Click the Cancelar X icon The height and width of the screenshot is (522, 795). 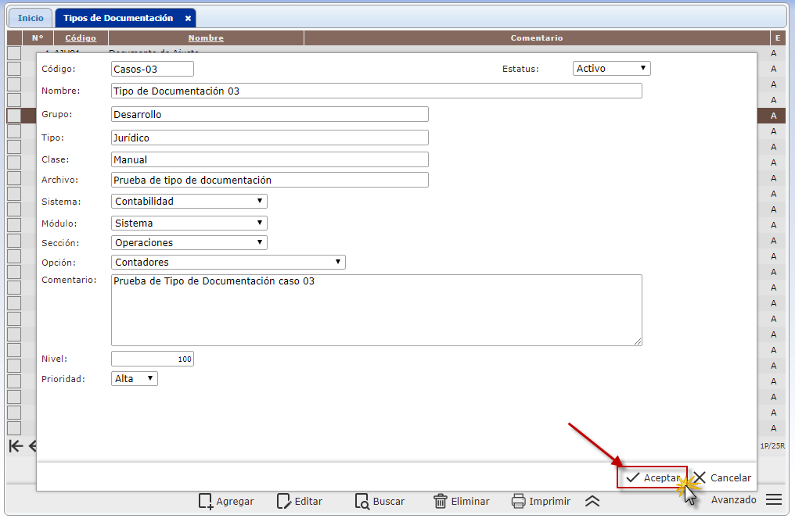700,477
